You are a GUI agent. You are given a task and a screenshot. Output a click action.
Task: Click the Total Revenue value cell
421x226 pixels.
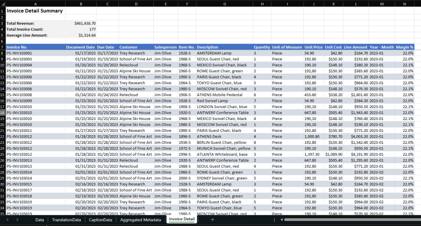coord(81,23)
